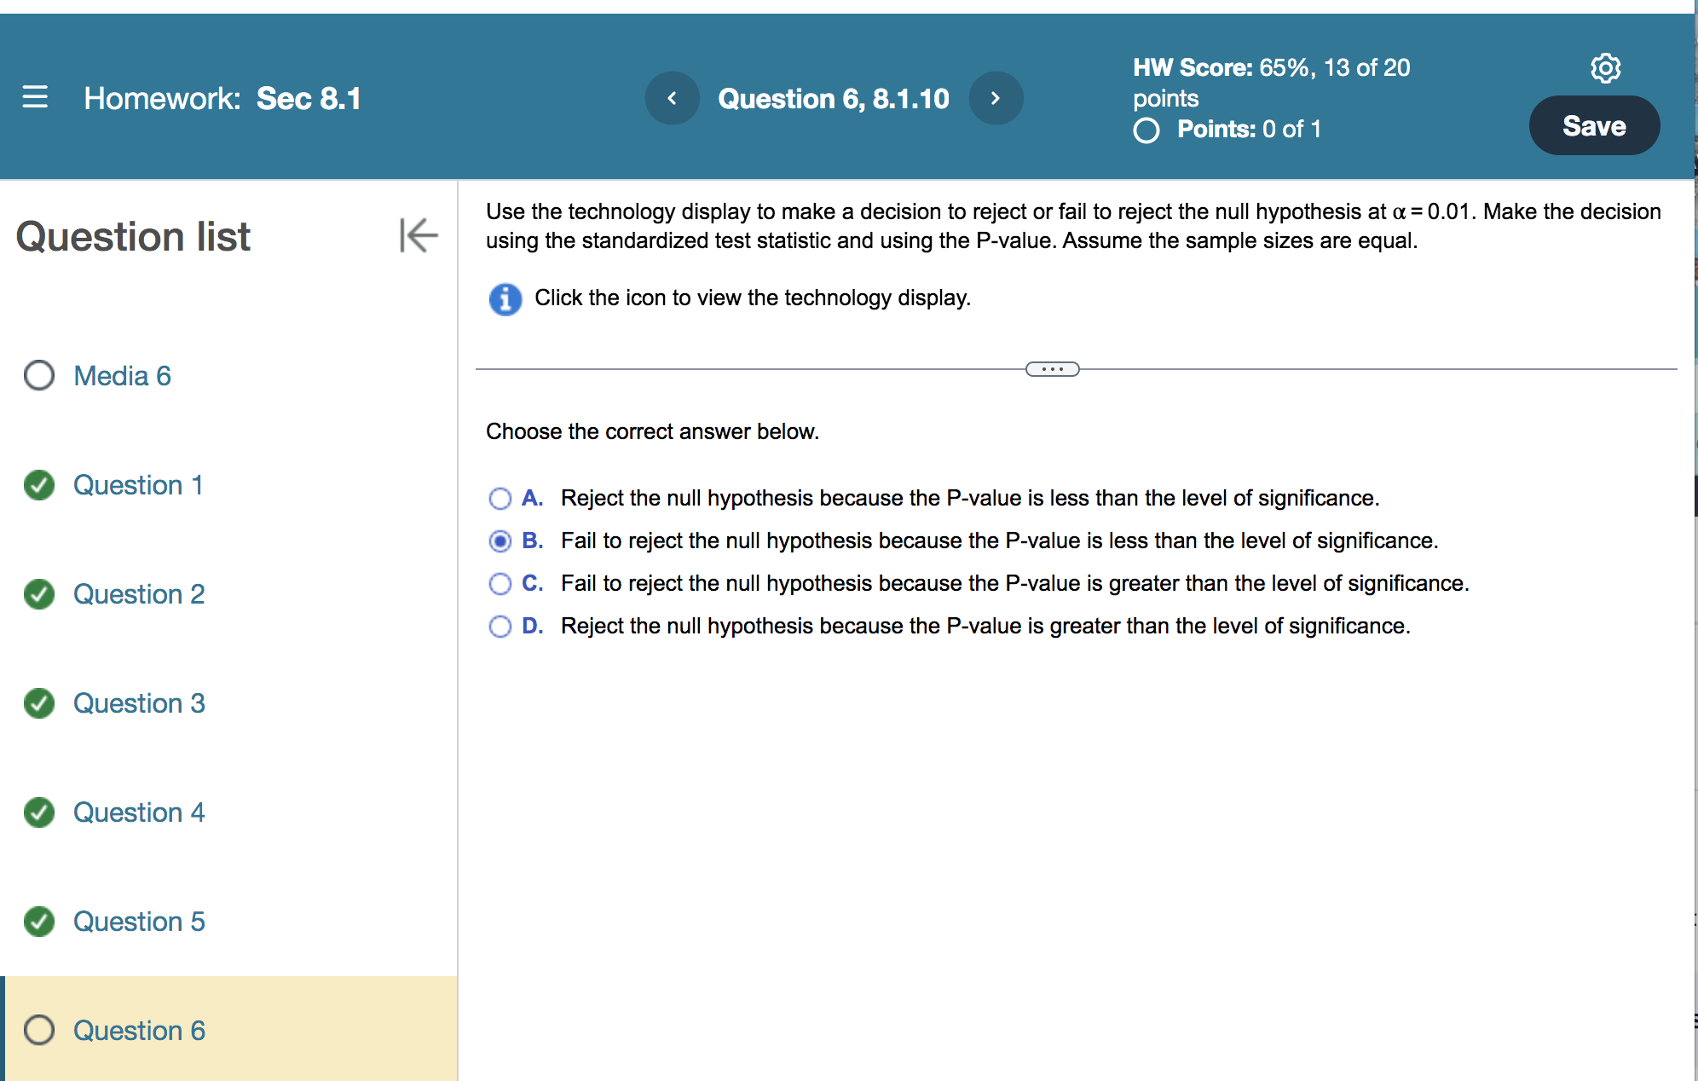
Task: Open Media 6 from the question list
Action: (x=121, y=375)
